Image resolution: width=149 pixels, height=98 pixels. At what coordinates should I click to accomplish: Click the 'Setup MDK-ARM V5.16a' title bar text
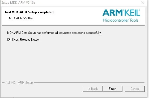18,3
